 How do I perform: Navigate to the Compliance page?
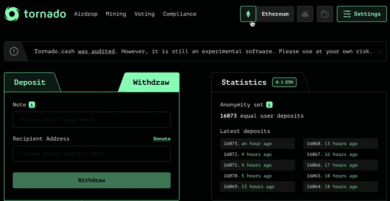[179, 14]
